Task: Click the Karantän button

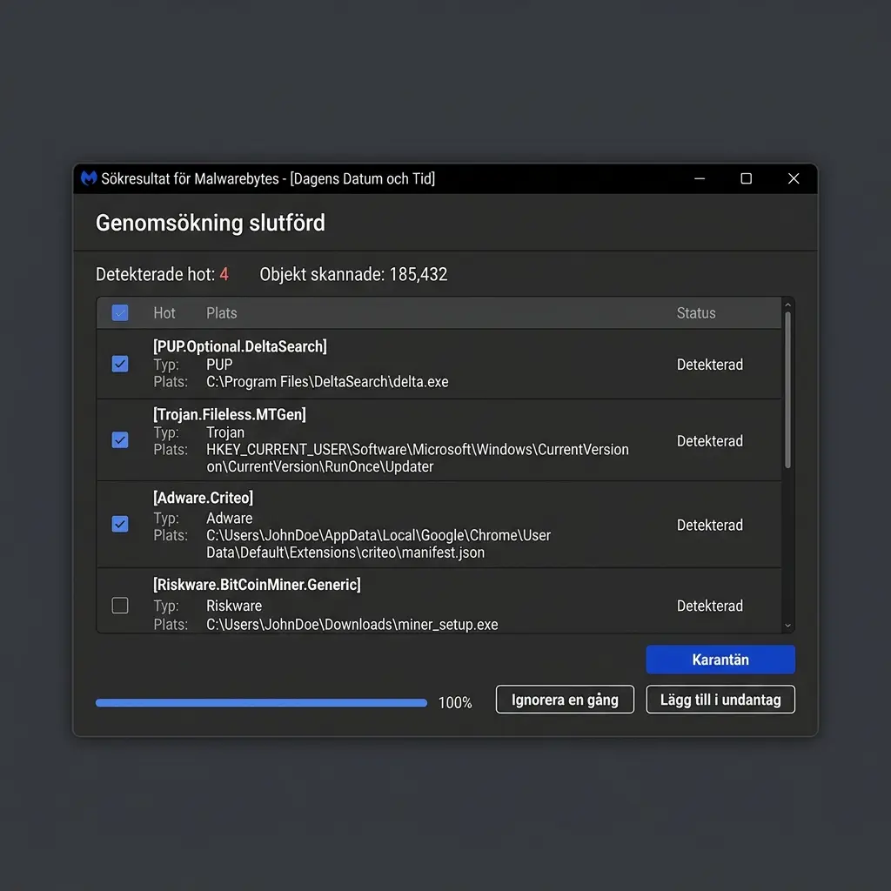Action: [720, 660]
